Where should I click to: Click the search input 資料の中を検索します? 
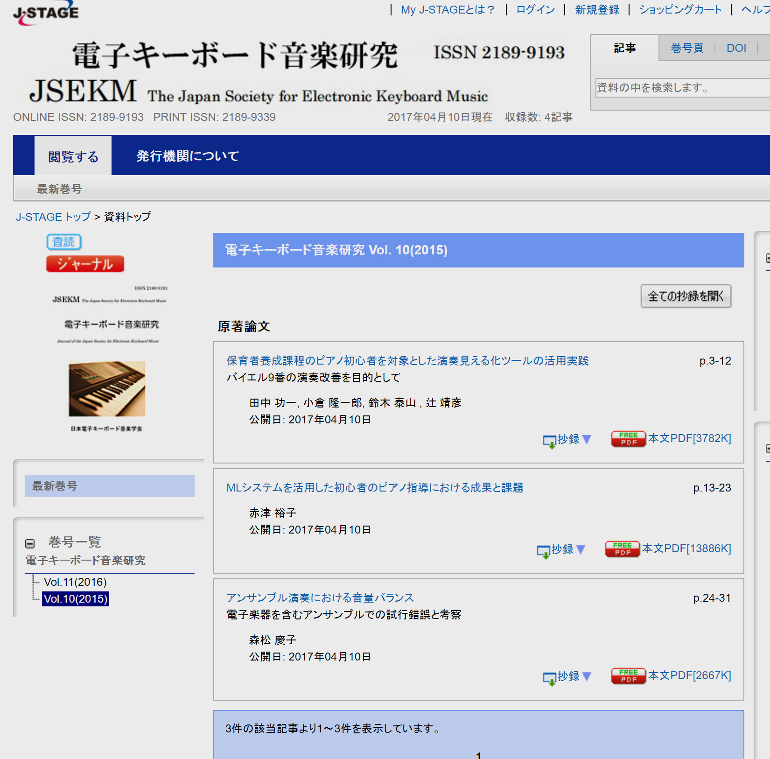click(682, 88)
